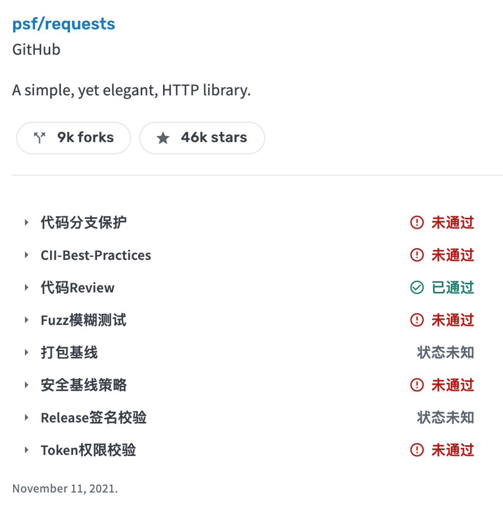
Task: Click the failed icon for CII-Best-Practices
Action: pyautogui.click(x=417, y=255)
